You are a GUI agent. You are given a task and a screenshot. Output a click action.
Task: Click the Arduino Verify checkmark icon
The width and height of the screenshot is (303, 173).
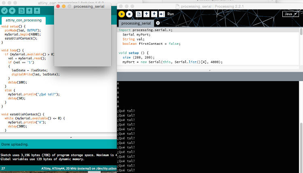(x=4, y=10)
